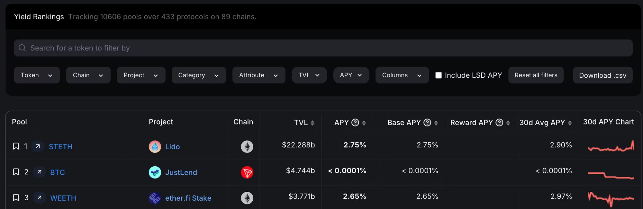Click the Yield Rankings heading
This screenshot has width=643, height=209.
(39, 17)
